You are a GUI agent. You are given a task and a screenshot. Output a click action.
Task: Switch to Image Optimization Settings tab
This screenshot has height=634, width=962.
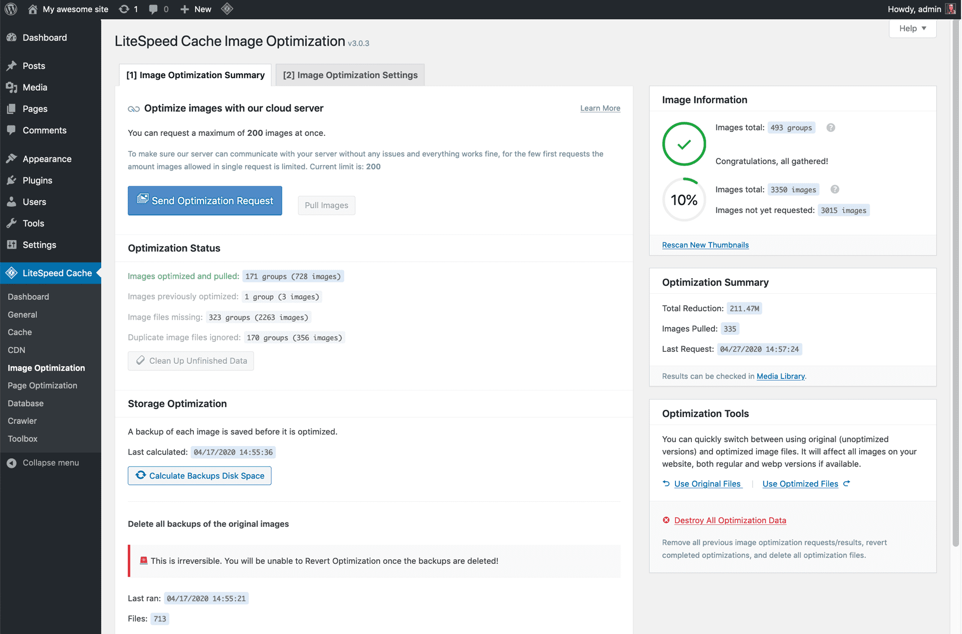(350, 74)
